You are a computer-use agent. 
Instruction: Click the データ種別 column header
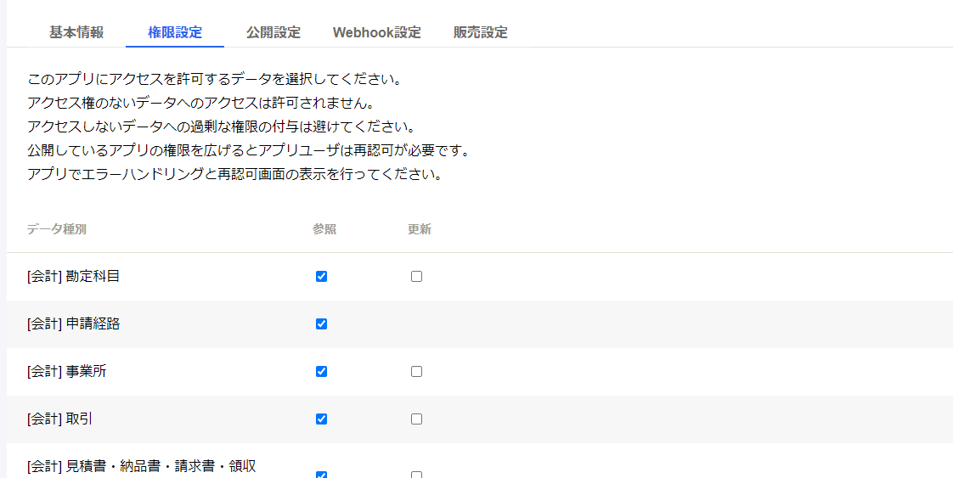tap(57, 229)
